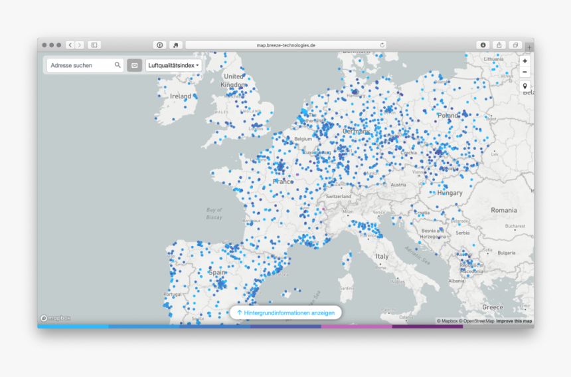Open the Safari share menu icon
Viewport: 571px width, 377px height.
tap(499, 45)
